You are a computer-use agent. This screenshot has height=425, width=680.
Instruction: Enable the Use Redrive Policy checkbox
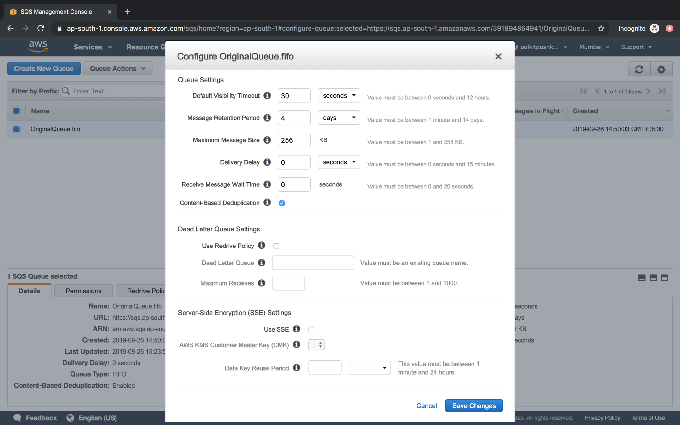[x=276, y=246]
